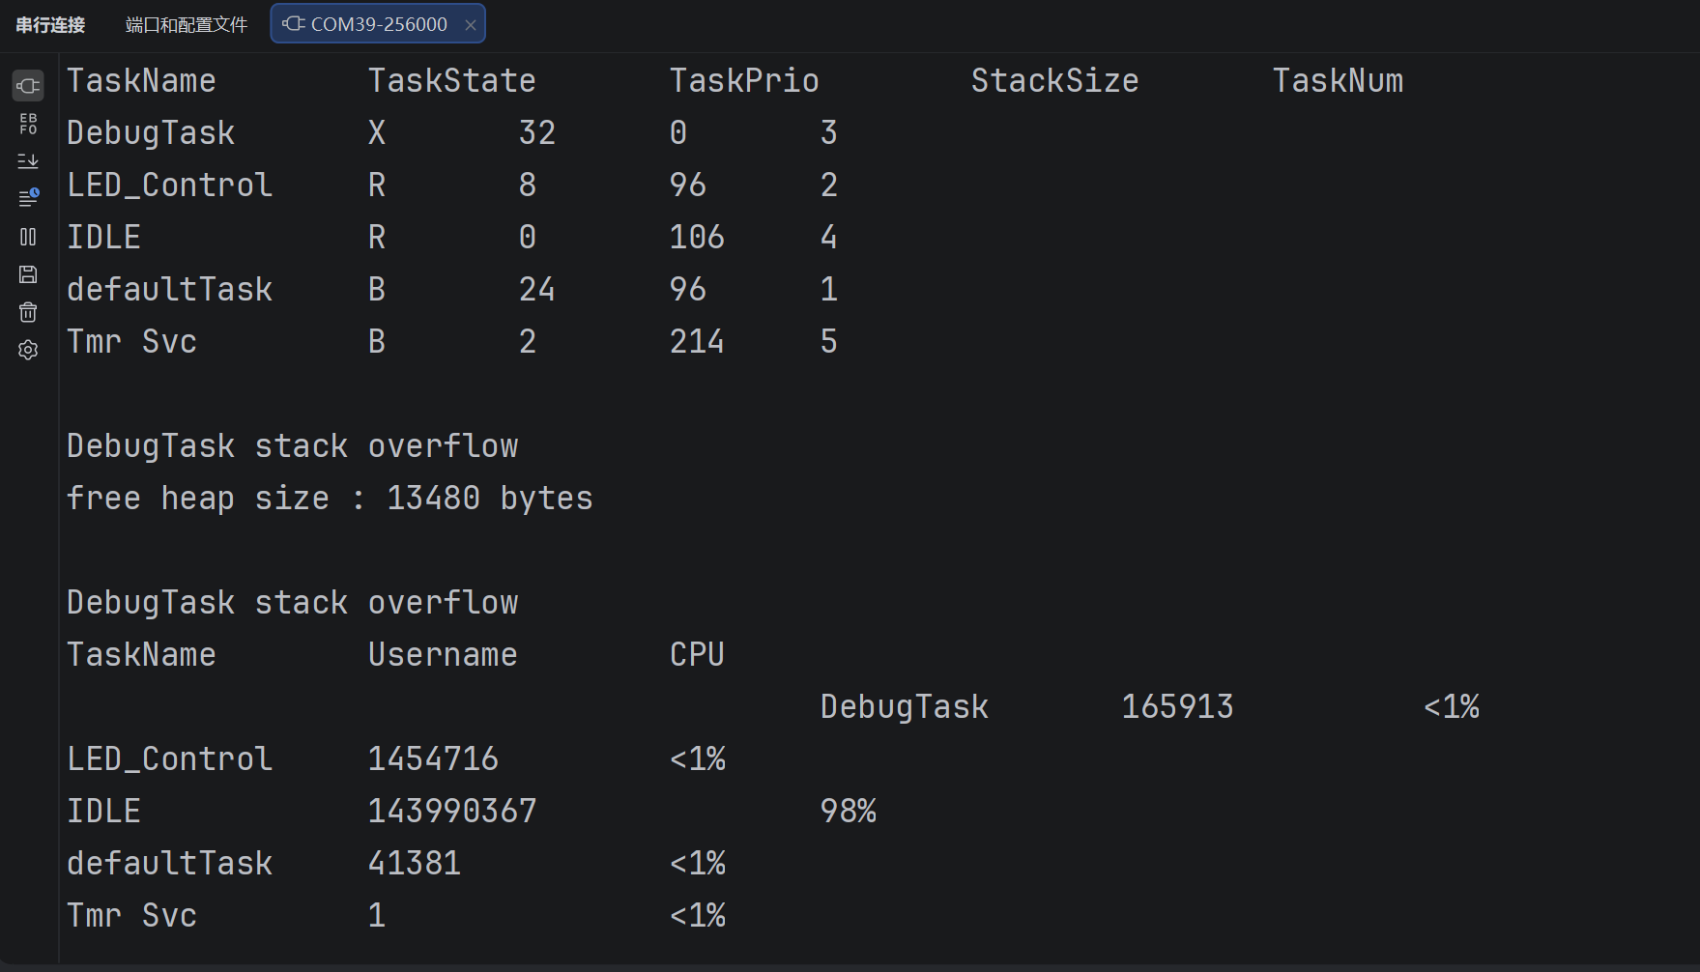1700x972 pixels.
Task: Clear output with the trash bin icon
Action: click(28, 312)
